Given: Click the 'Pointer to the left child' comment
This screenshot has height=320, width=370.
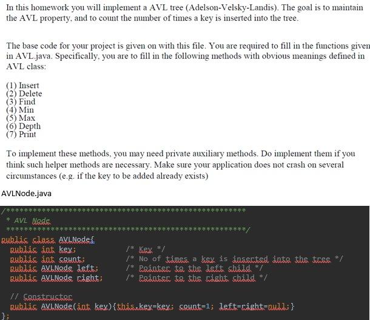Looking at the screenshot, I should [195, 268].
